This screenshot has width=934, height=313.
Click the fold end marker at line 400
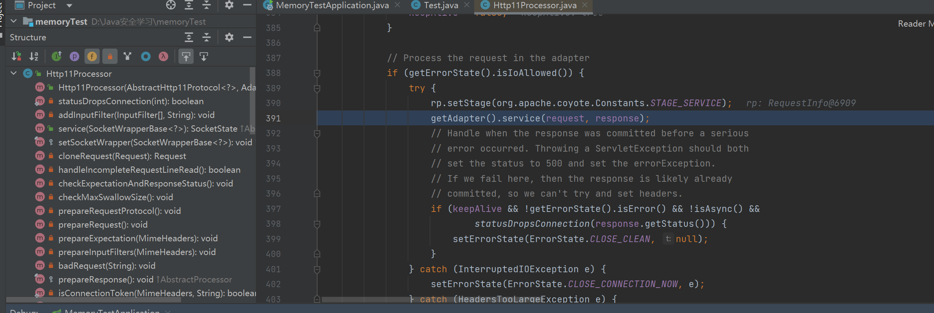coord(317,254)
